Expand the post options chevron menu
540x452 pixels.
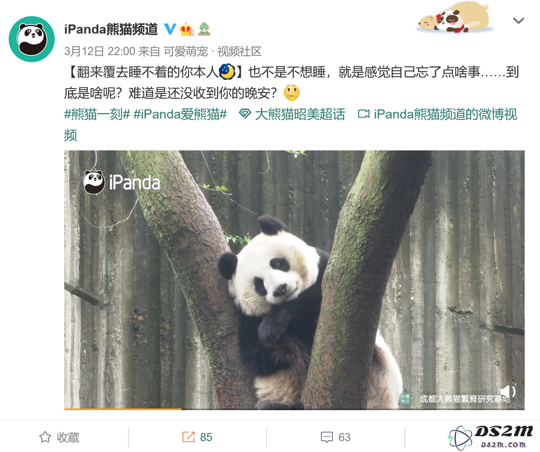point(518,21)
